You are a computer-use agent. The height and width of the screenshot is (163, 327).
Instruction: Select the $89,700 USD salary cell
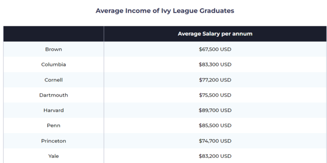coord(215,110)
